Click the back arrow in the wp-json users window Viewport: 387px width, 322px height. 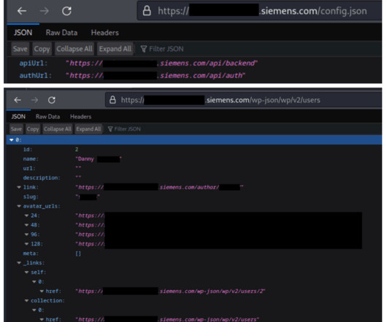click(18, 100)
